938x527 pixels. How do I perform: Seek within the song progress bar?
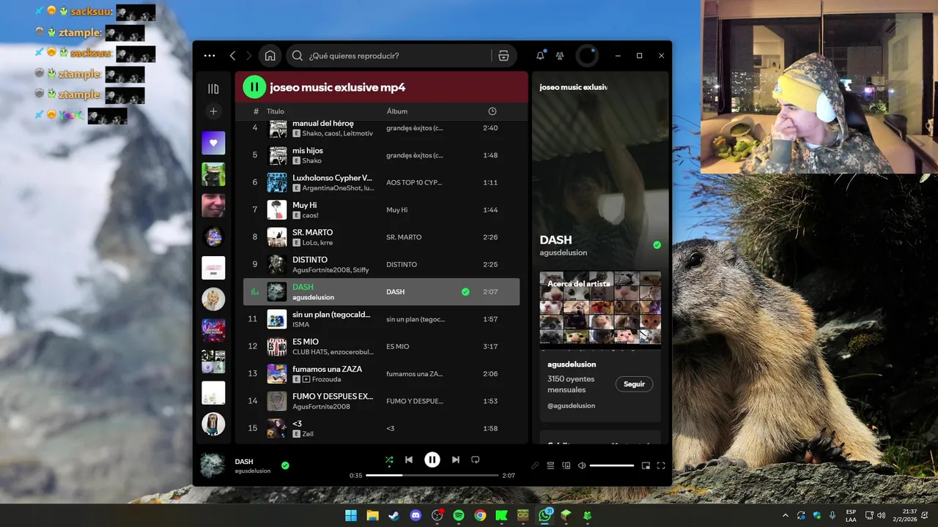tap(432, 475)
